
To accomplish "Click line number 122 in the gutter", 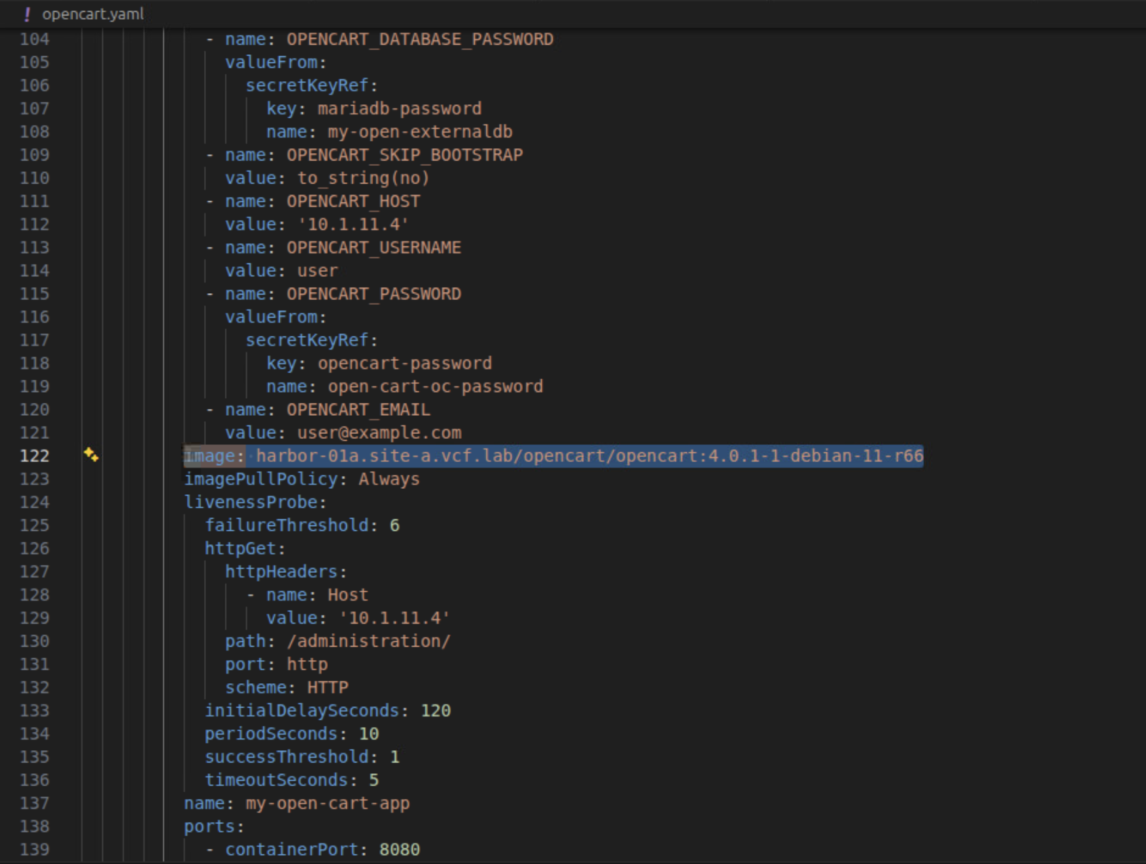I will pyautogui.click(x=35, y=456).
